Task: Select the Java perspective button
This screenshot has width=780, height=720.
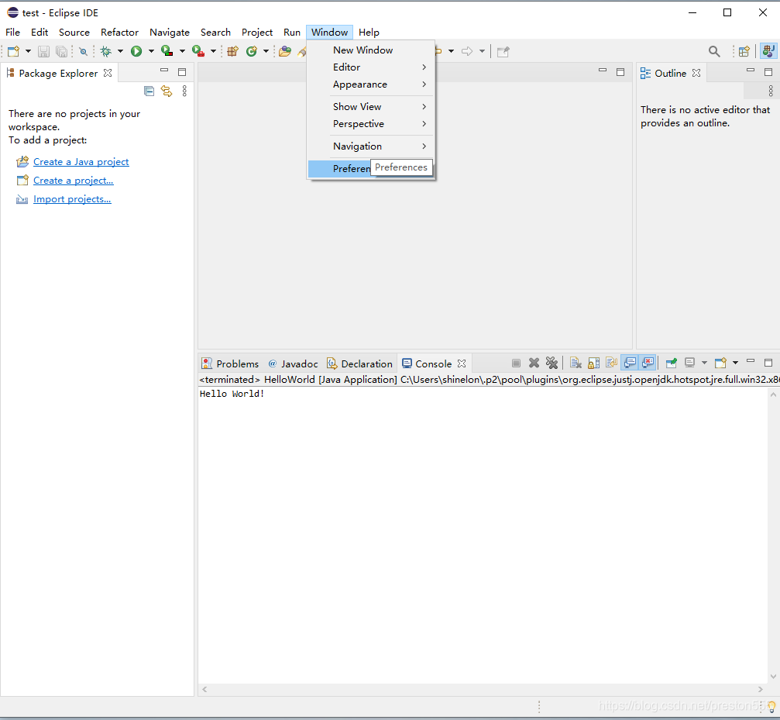Action: 768,51
